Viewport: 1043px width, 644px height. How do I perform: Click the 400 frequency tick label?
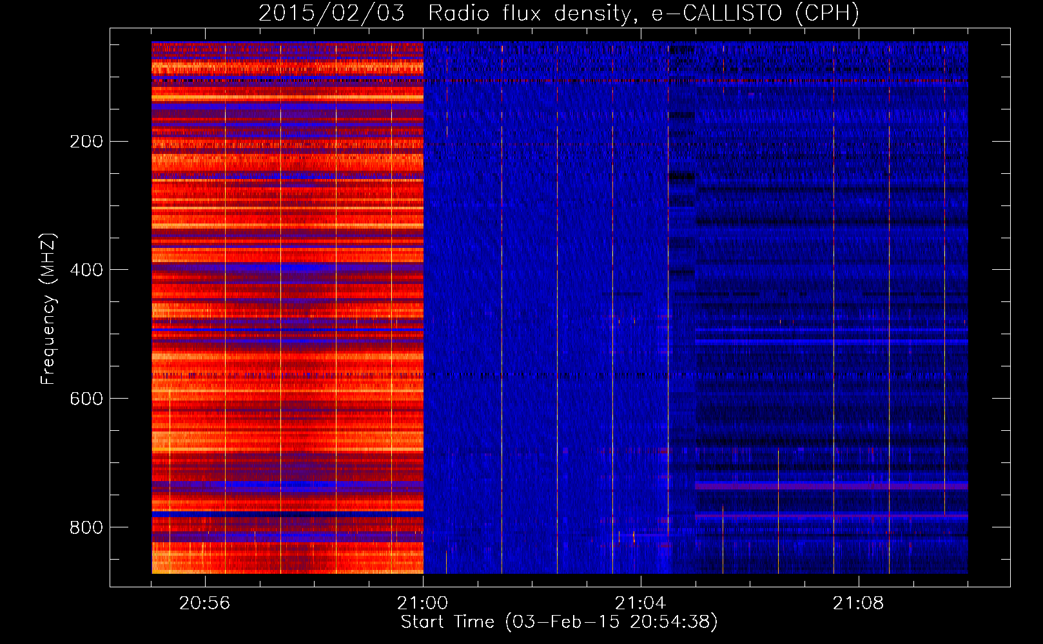tap(86, 270)
